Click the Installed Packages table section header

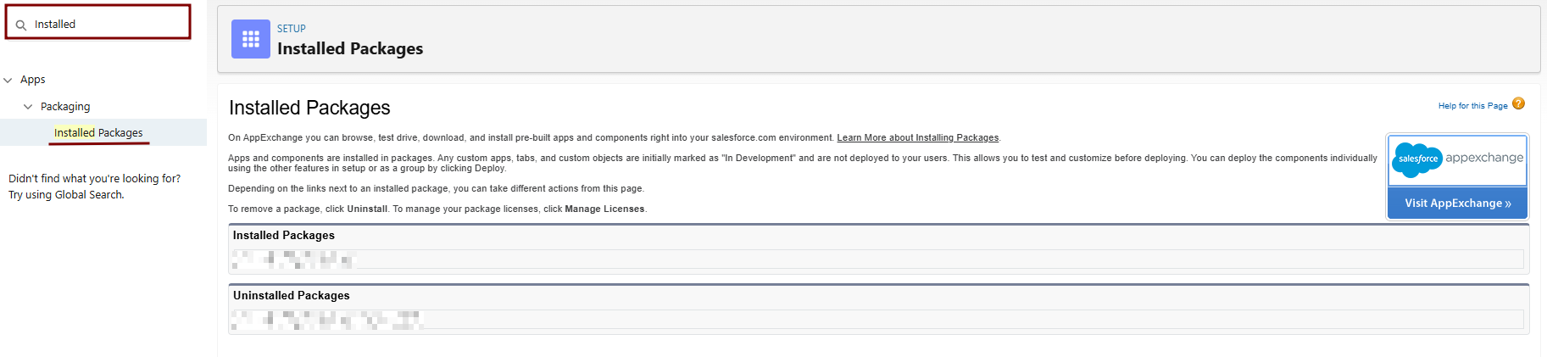point(284,236)
